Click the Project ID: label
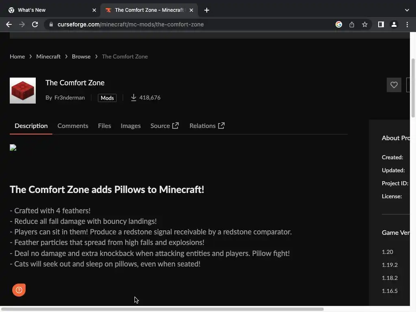The image size is (416, 312). [x=395, y=183]
